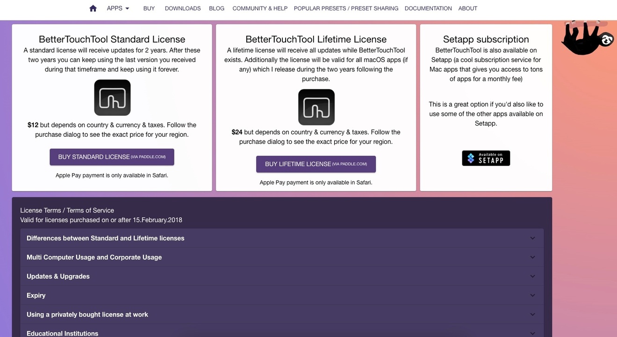Select the BetterTouchTool Standard License heading
Screen dimensions: 617x337
pos(112,39)
